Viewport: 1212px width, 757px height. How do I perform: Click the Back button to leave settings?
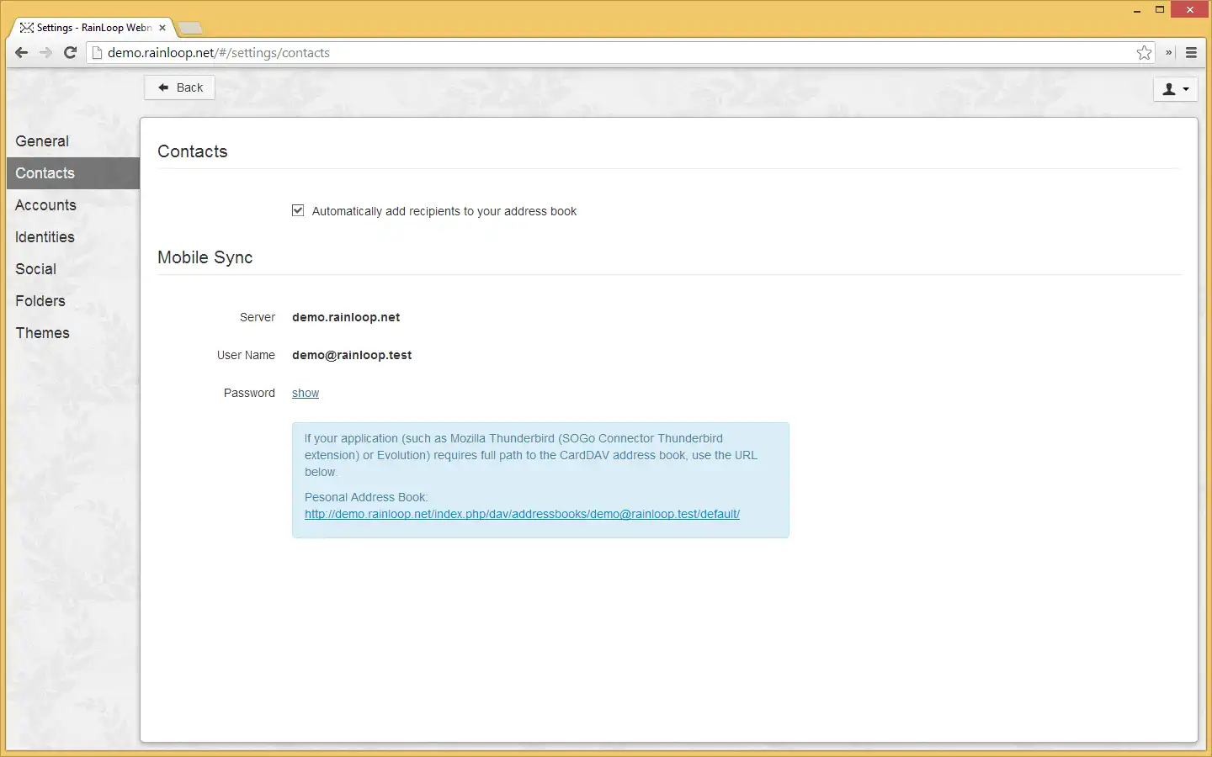[x=179, y=87]
